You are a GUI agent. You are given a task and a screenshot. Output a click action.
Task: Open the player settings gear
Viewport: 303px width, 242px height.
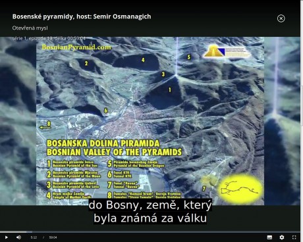(x=282, y=237)
